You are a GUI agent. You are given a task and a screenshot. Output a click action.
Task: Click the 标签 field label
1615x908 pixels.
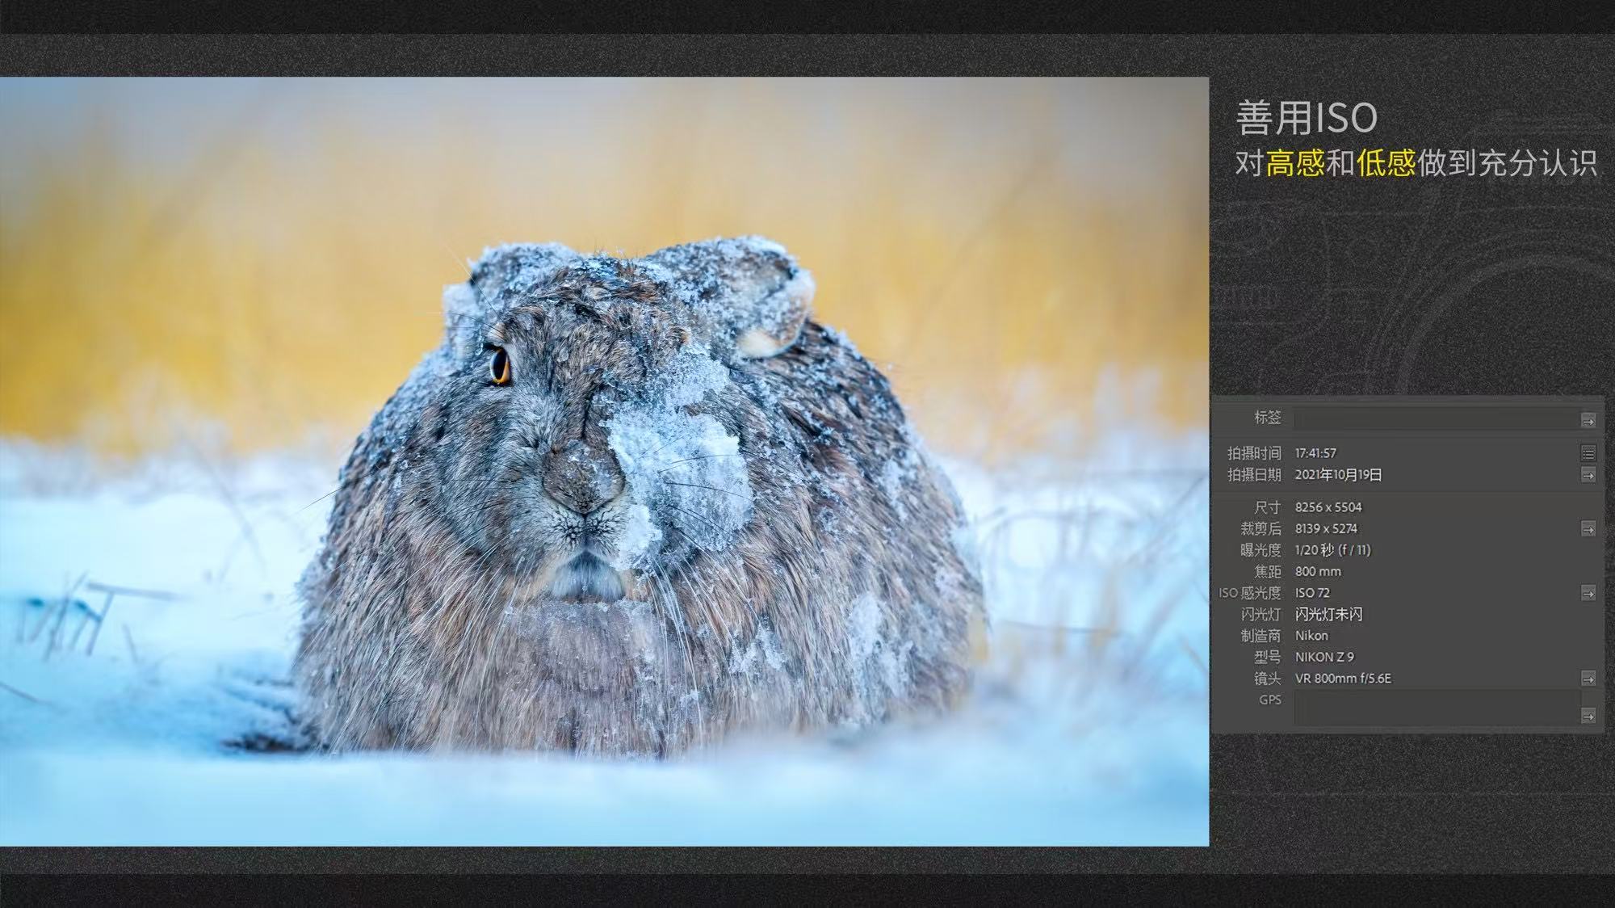[1268, 418]
